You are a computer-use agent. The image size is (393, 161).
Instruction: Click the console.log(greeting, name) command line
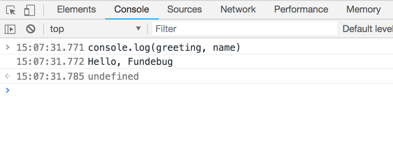point(164,48)
